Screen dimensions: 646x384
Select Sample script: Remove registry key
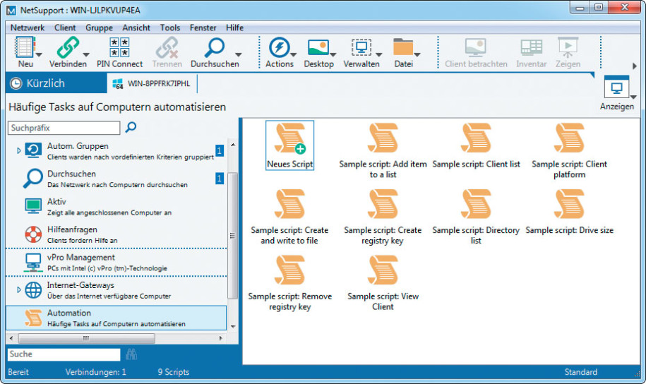coord(289,284)
